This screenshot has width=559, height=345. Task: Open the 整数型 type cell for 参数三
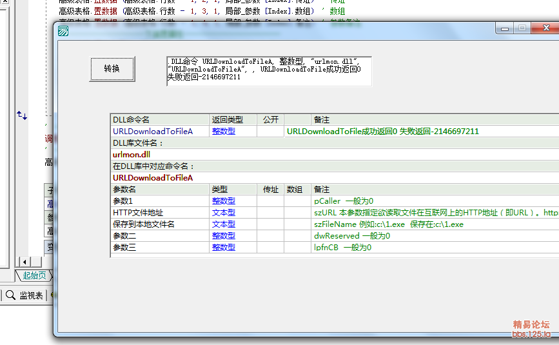(224, 248)
